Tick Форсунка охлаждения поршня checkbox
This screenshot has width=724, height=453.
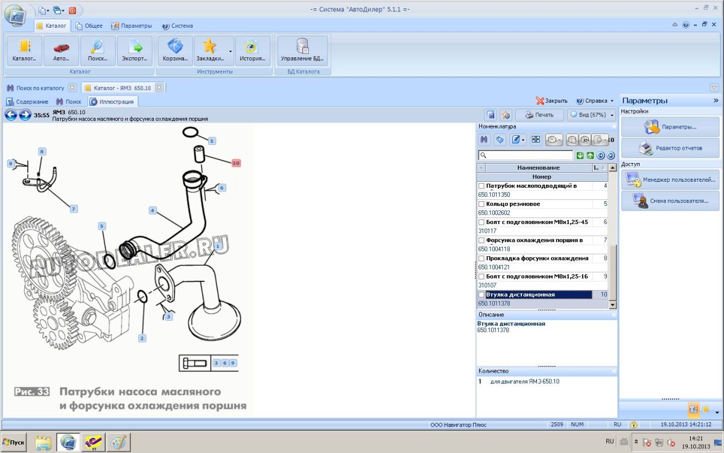[x=481, y=240]
